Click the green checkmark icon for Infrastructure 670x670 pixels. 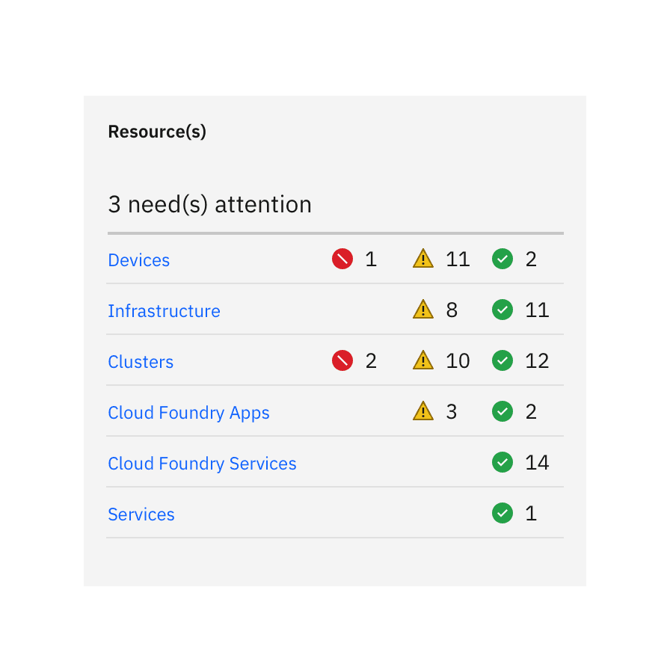click(x=502, y=310)
